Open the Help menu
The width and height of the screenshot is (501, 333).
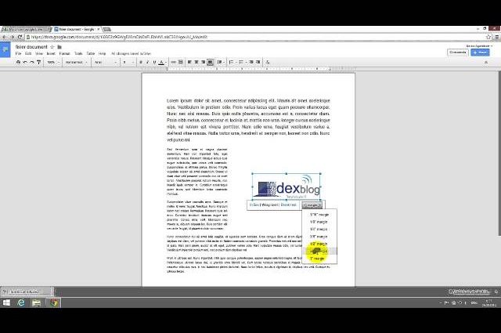pyautogui.click(x=103, y=53)
